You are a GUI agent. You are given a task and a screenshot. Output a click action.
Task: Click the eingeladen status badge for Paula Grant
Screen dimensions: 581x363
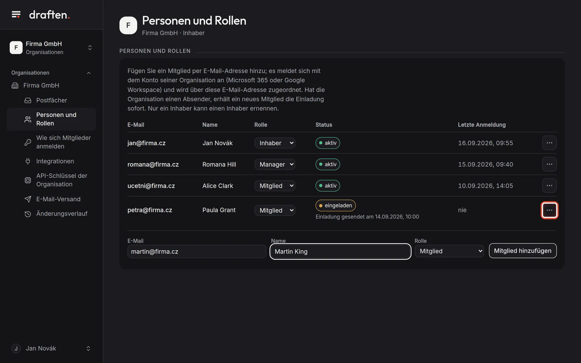(335, 206)
